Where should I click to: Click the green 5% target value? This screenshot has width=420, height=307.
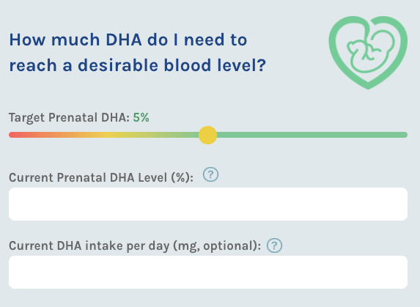(x=141, y=117)
